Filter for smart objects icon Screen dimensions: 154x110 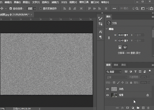point(145,72)
